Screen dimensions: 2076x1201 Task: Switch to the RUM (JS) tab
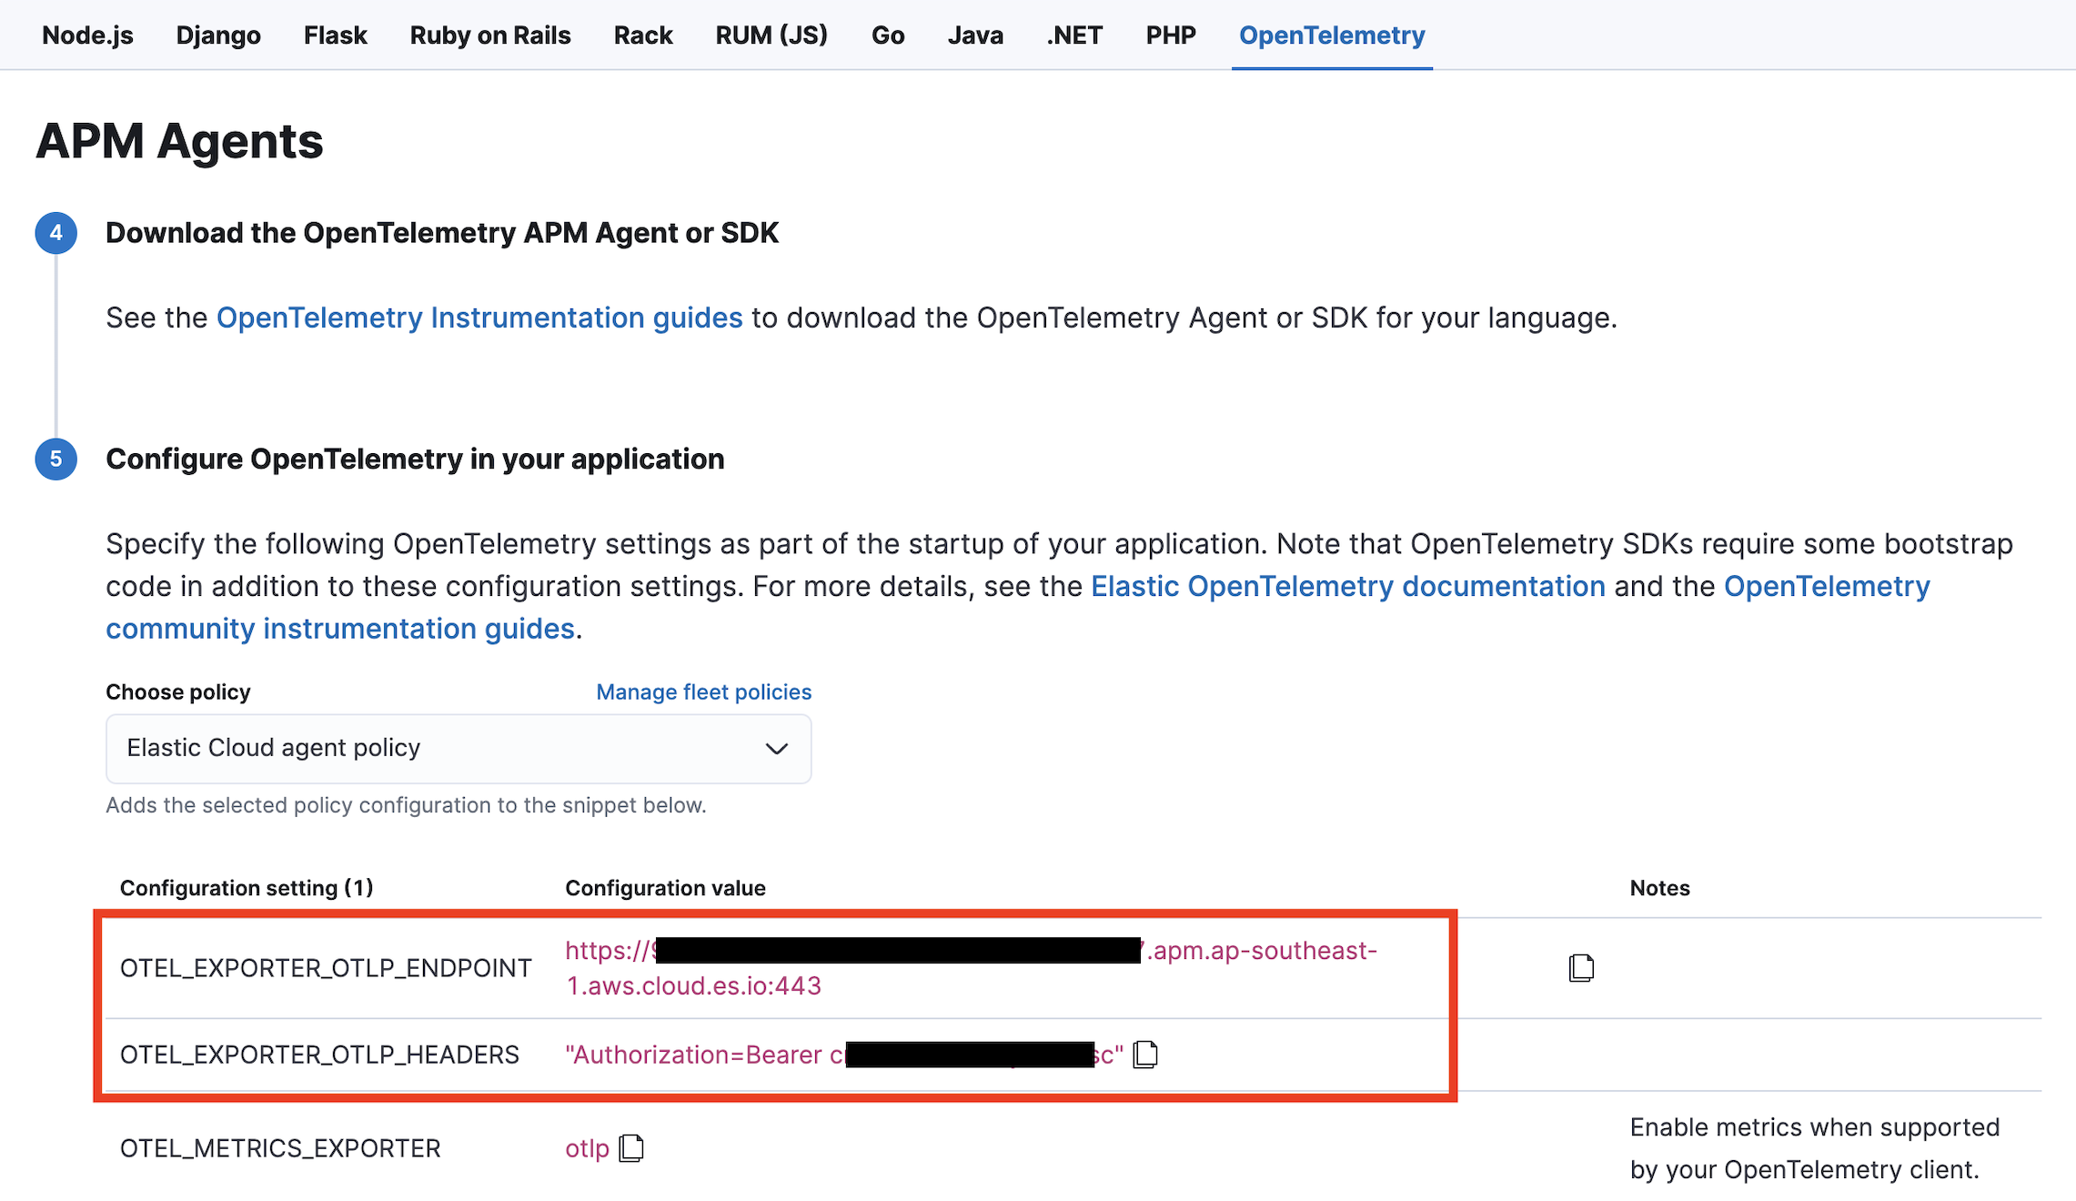point(771,35)
